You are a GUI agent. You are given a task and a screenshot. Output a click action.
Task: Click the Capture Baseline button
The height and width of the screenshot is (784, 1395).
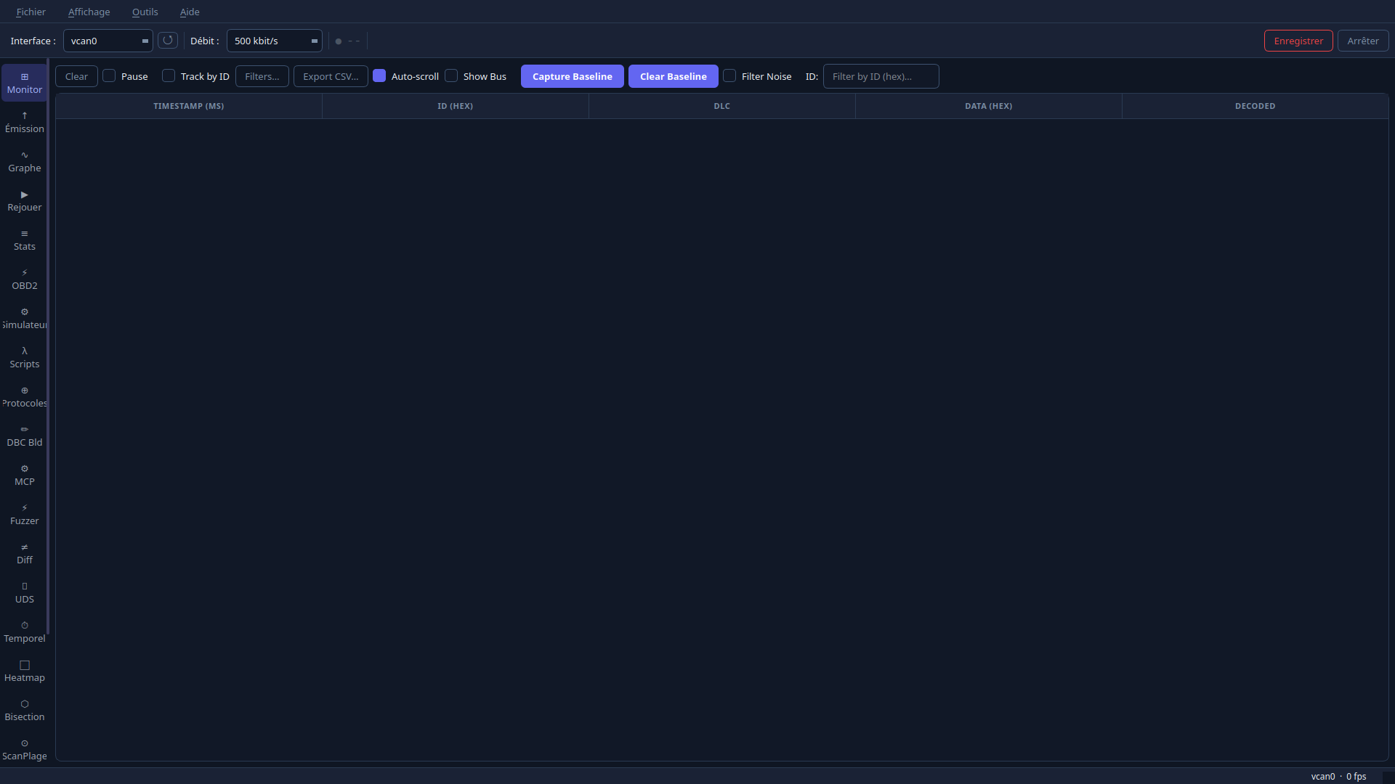572,76
